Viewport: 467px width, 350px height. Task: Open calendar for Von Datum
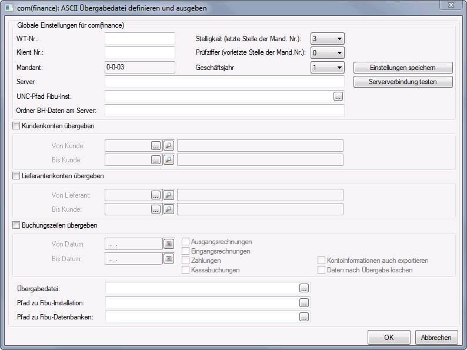[169, 244]
